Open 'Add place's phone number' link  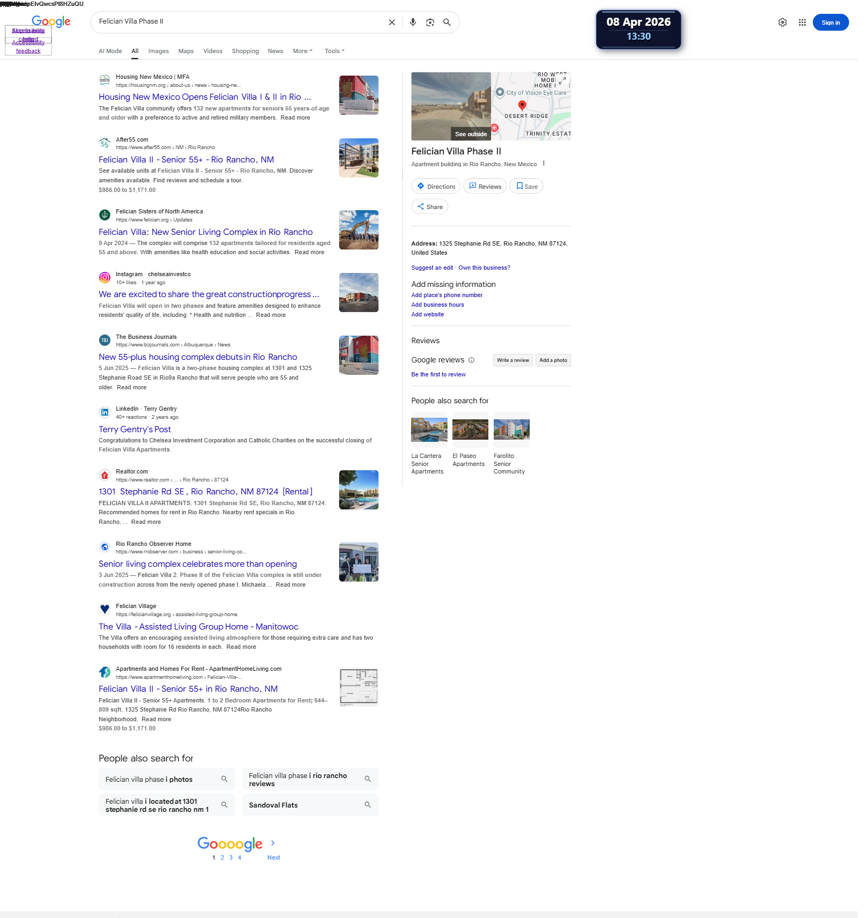(x=447, y=295)
